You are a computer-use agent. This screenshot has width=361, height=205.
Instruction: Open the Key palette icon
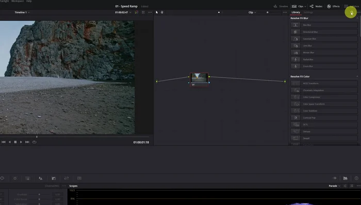tap(54, 178)
